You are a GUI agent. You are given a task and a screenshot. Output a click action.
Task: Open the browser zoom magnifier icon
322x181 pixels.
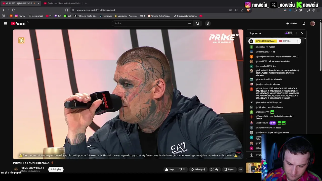click(236, 10)
